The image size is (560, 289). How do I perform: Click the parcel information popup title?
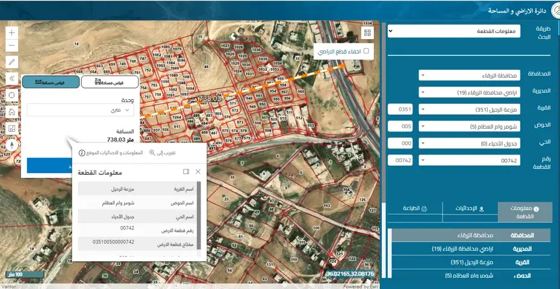click(99, 173)
